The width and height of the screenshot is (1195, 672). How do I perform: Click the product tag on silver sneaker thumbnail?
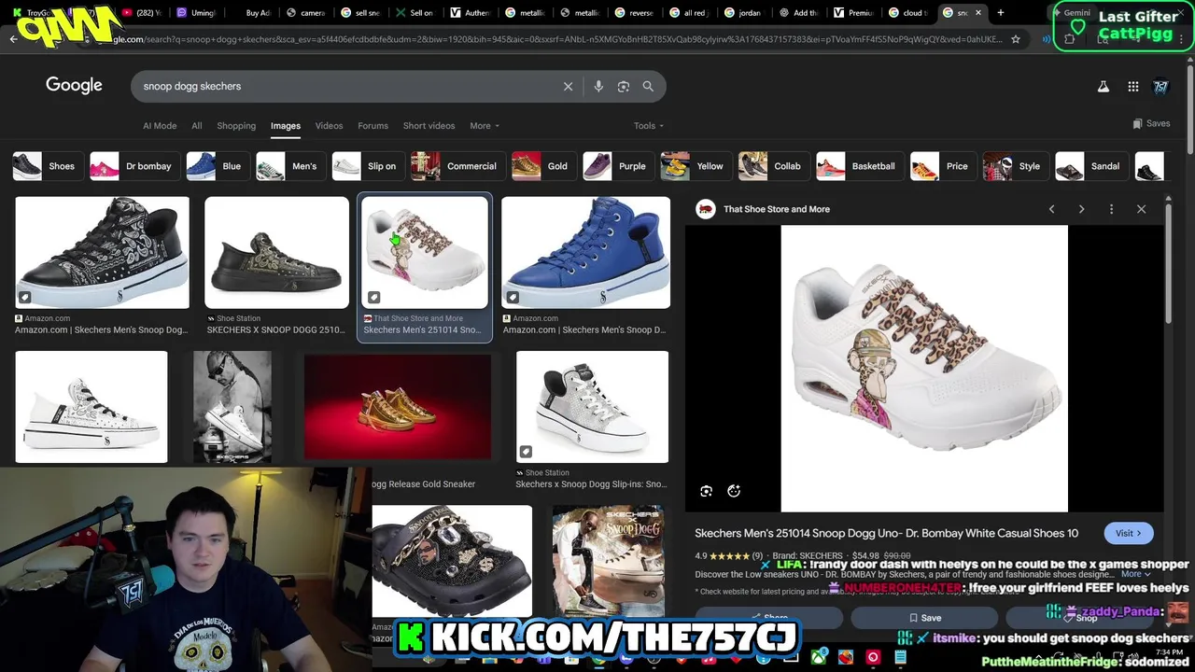(x=526, y=452)
